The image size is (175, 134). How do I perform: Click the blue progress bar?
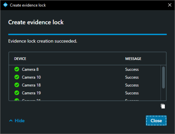[87, 34]
